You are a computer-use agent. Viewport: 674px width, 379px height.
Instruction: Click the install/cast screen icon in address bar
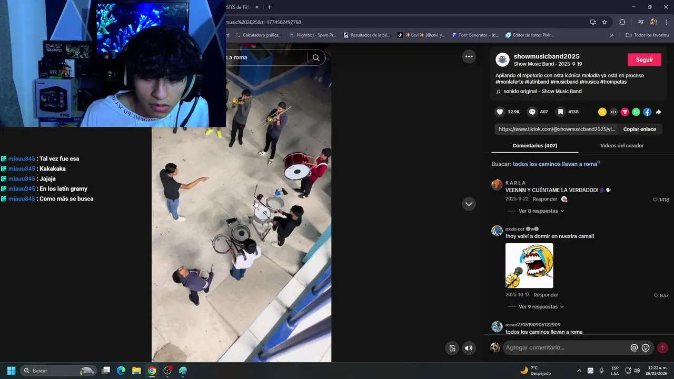pyautogui.click(x=593, y=22)
